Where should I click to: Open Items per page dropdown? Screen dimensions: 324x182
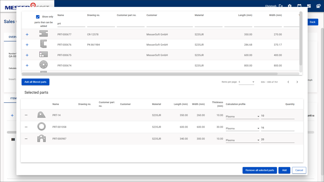(246, 82)
